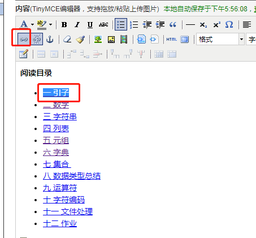The image size is (256, 238).
Task: Click the cleanup code brush icon
Action: (80, 40)
